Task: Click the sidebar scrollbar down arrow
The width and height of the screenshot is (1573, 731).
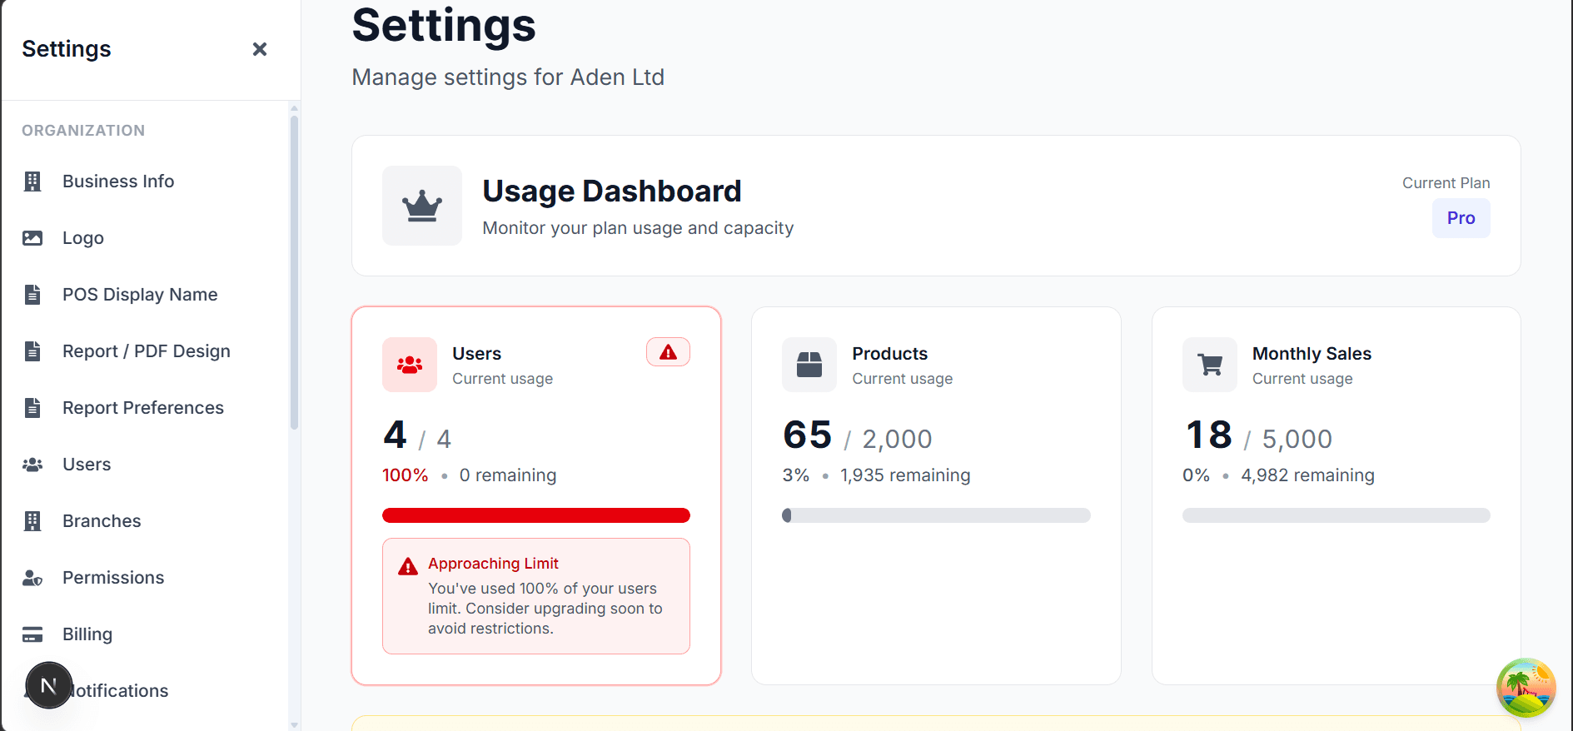Action: (294, 725)
